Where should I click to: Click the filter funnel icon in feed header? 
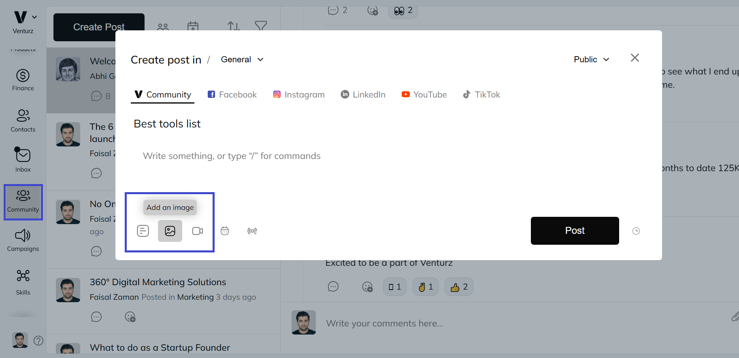coord(261,26)
